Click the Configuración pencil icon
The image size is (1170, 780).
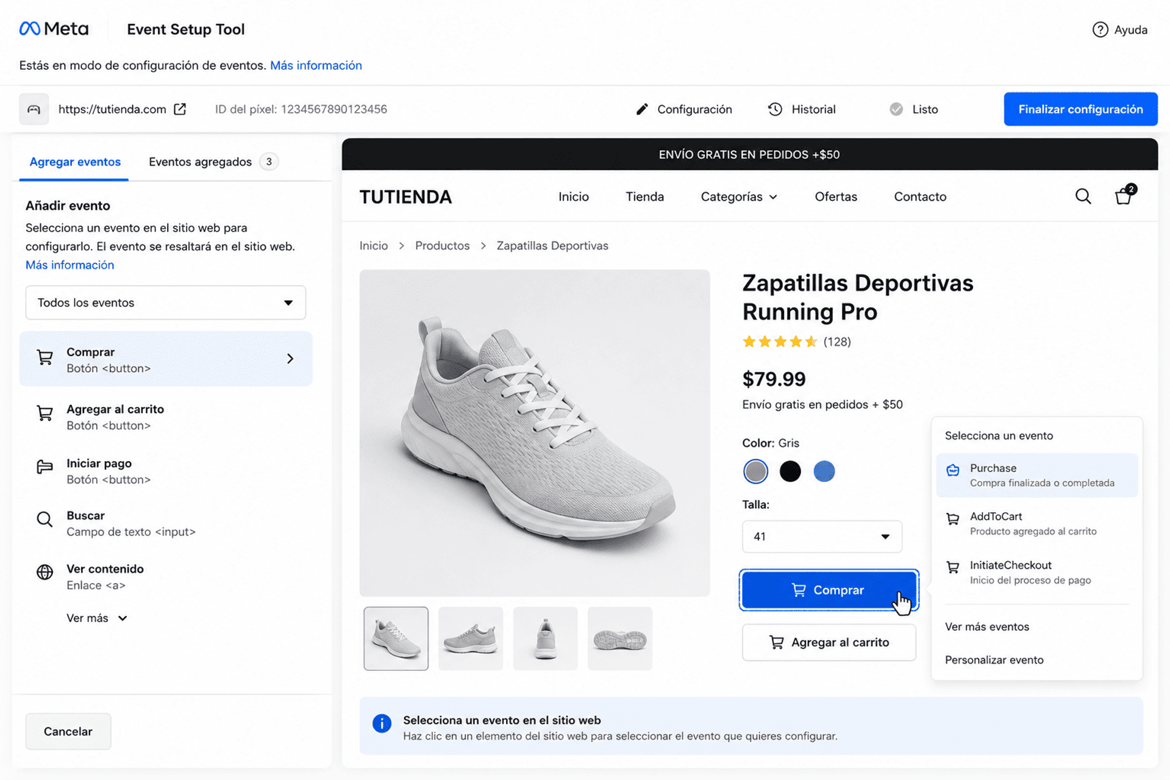641,109
